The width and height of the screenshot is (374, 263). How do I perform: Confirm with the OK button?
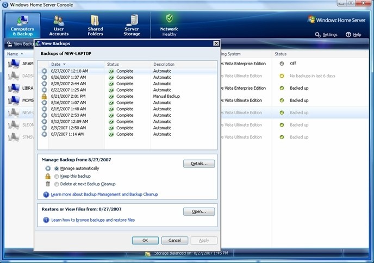145,240
